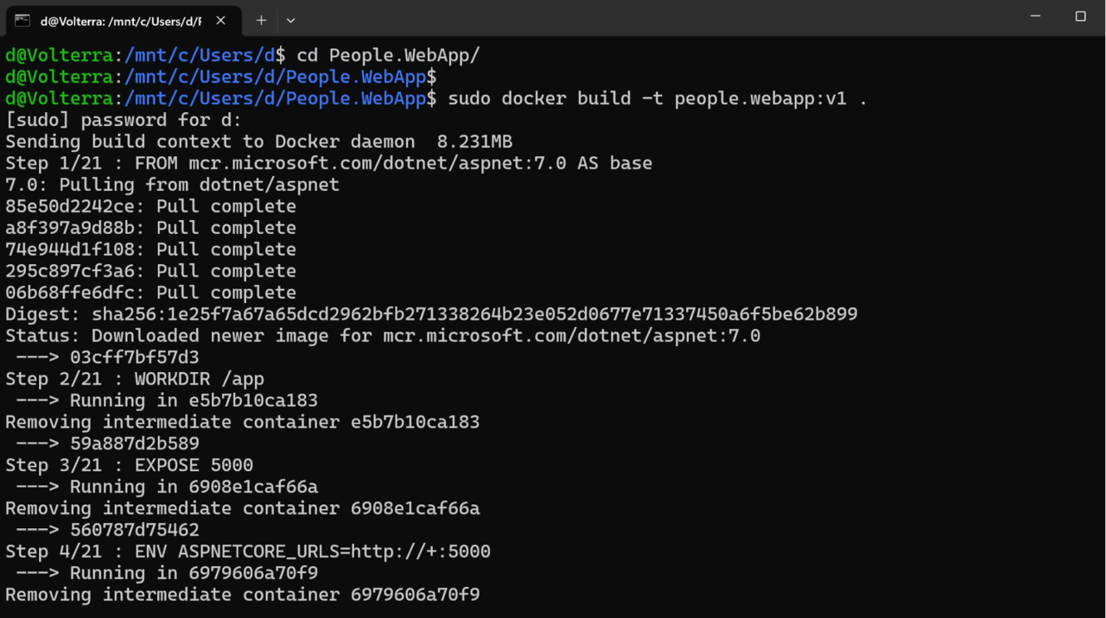The image size is (1106, 618).
Task: Click the command prompt icon on the tab
Action: point(19,19)
